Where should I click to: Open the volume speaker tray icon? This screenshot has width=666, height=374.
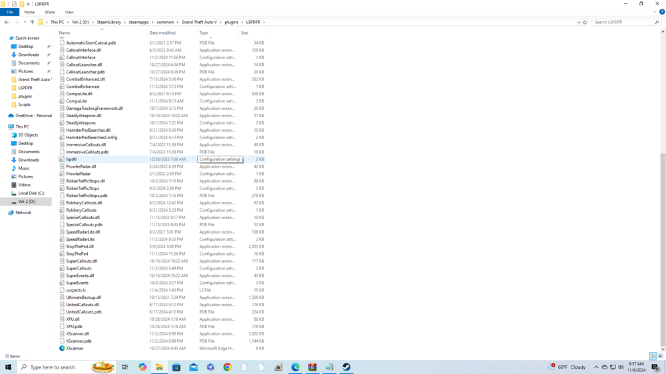(x=621, y=367)
